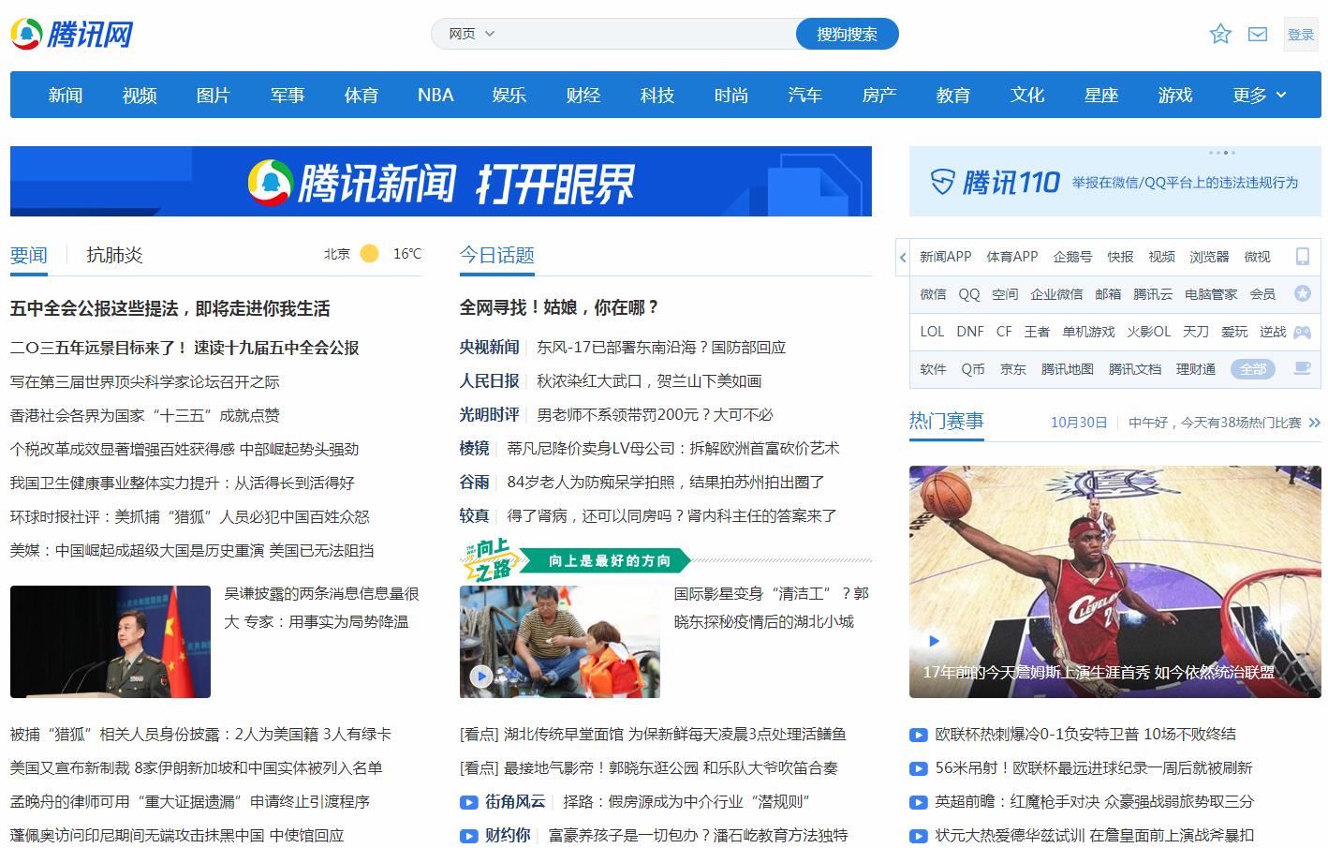Click video icon beside 状元大热爱德华兹 headline

click(x=919, y=836)
